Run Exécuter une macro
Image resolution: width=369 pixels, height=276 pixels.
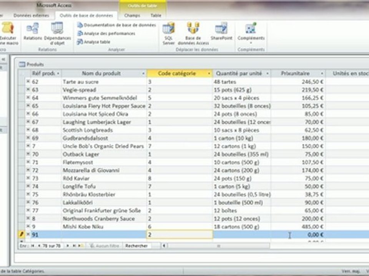point(8,34)
